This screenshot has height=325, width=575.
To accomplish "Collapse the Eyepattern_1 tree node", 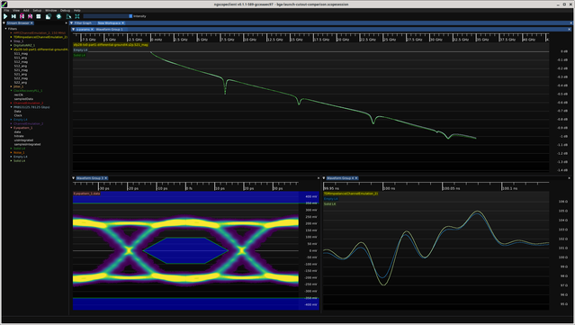I will [12, 128].
